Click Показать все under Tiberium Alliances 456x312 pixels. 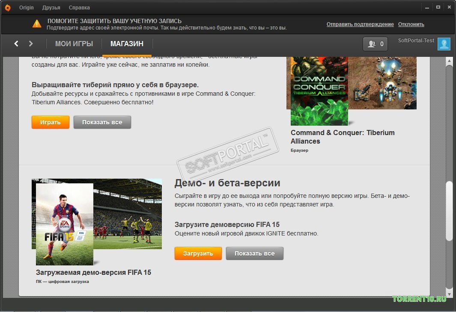(x=102, y=122)
